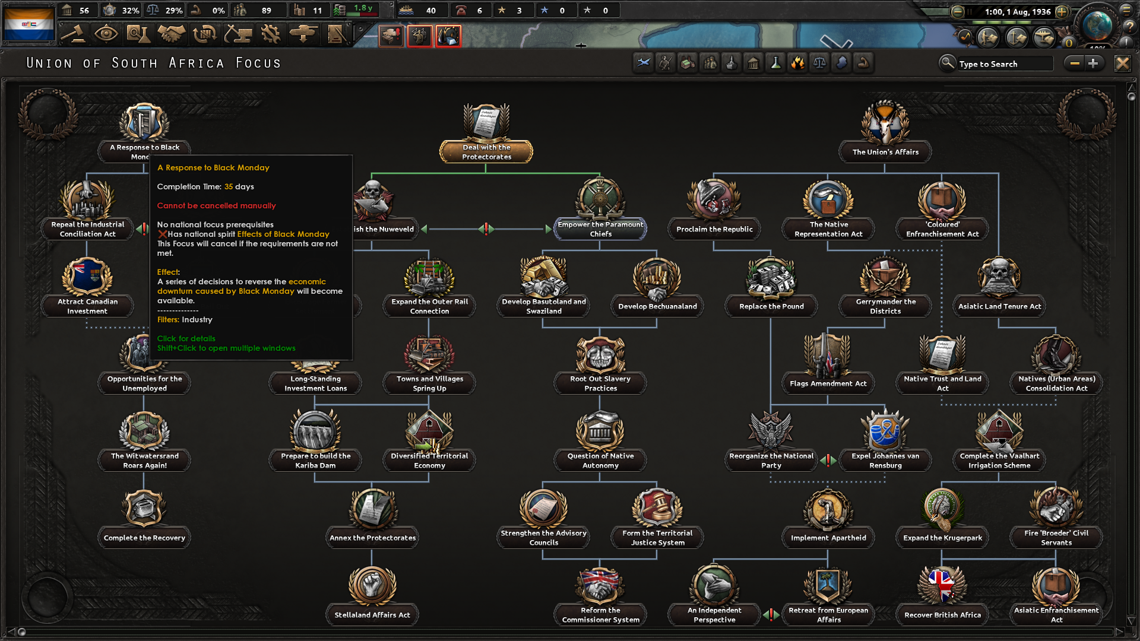Screen dimensions: 1140x641
Task: Select Reorganize the National Party focus
Action: point(771,440)
